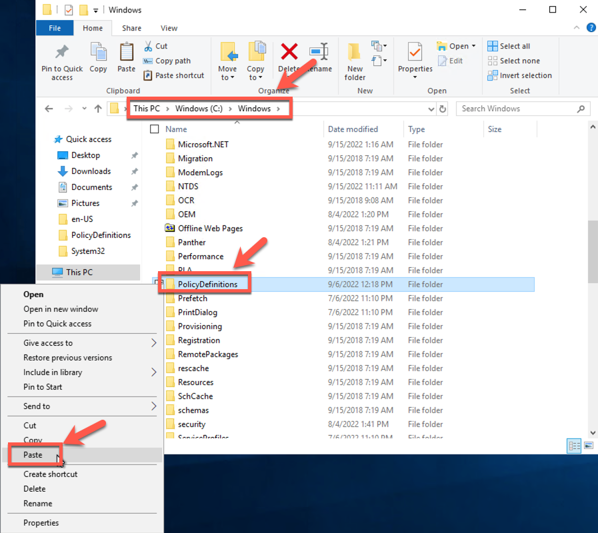The width and height of the screenshot is (598, 533).
Task: Click Select none in ribbon
Action: click(514, 61)
